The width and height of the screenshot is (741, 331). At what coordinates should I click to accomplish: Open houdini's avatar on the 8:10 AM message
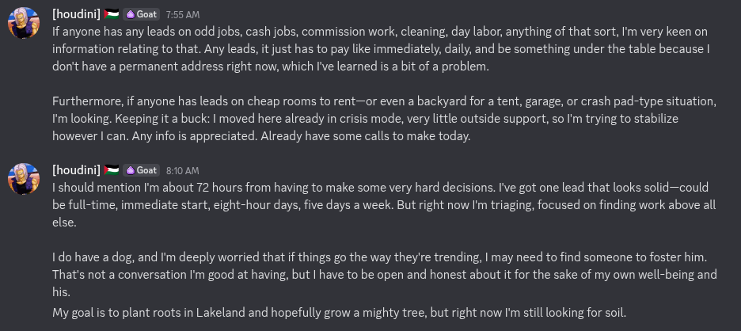tap(23, 179)
